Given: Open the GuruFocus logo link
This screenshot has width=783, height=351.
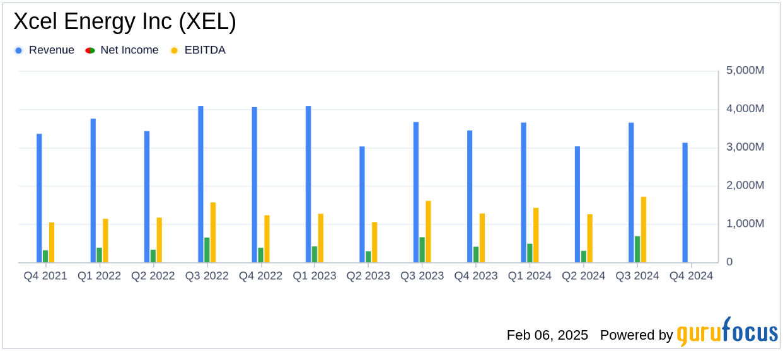Looking at the screenshot, I should tap(727, 331).
